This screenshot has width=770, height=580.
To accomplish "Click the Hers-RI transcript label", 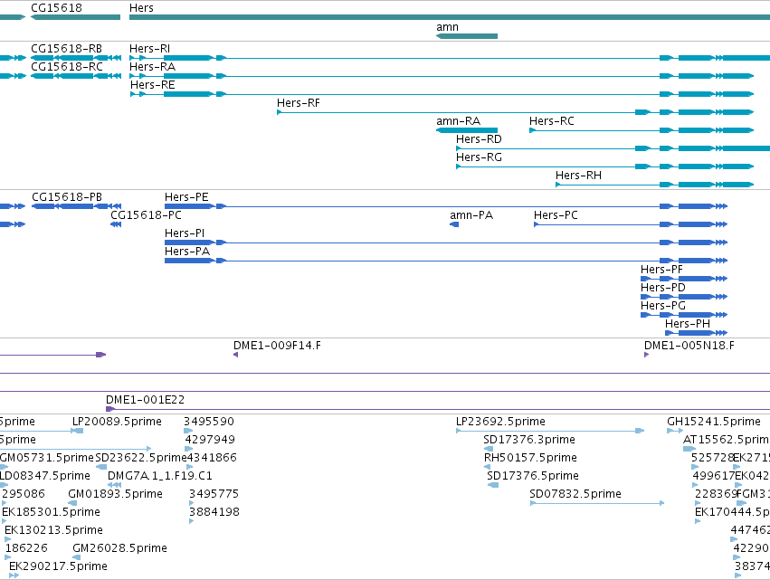I will coord(150,49).
